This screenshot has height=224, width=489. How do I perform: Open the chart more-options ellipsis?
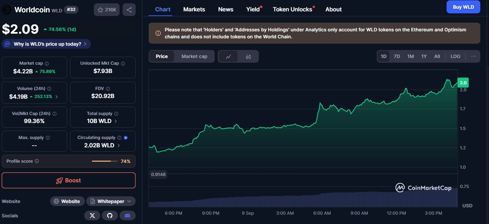click(x=473, y=56)
